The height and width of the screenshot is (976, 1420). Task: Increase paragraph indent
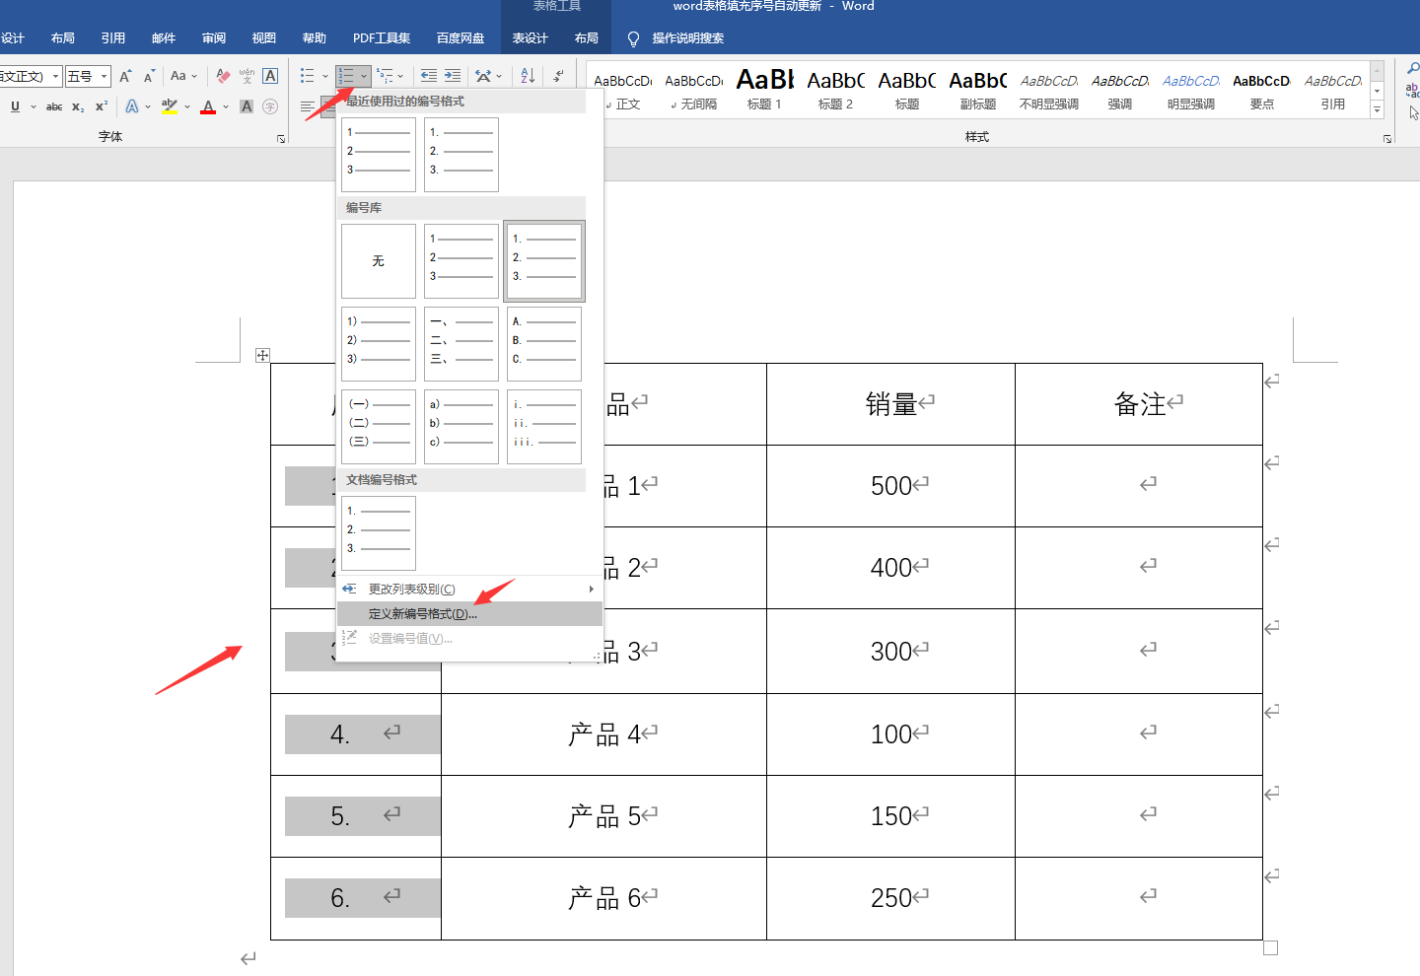click(x=453, y=76)
